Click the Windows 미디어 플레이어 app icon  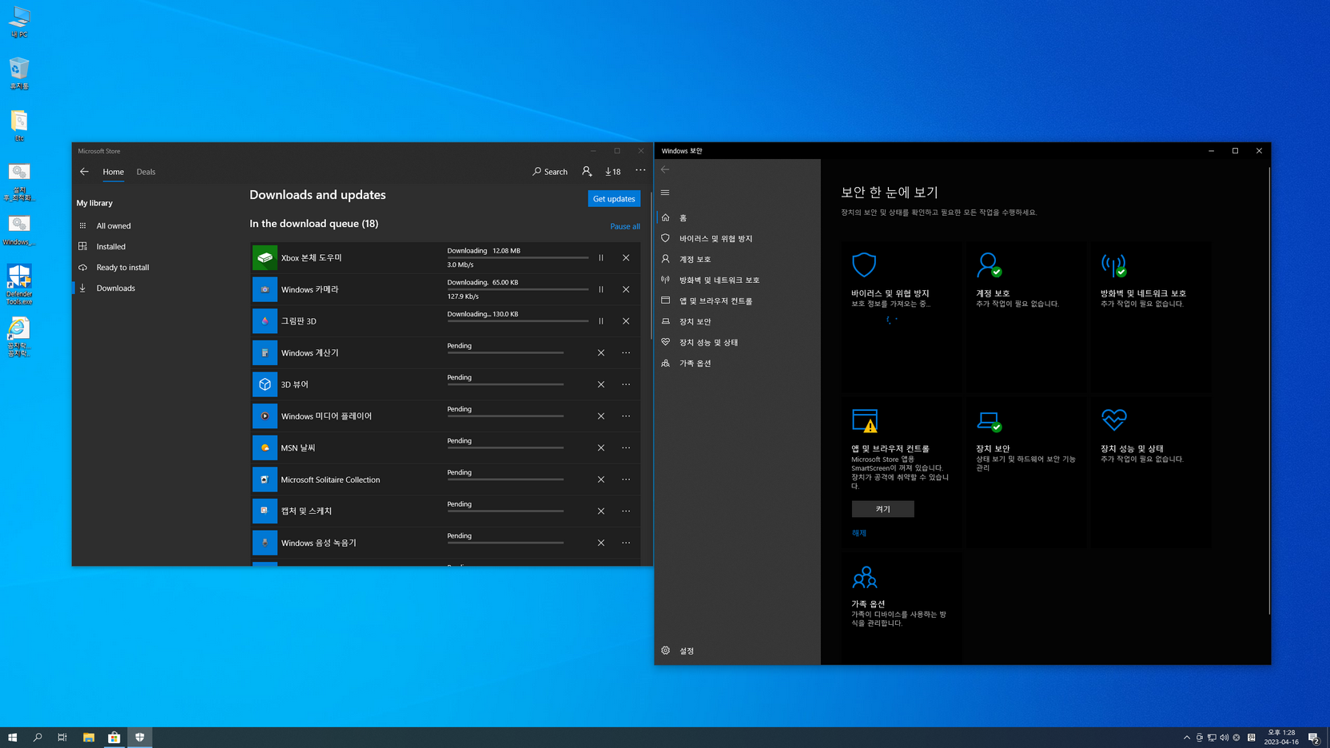point(265,416)
